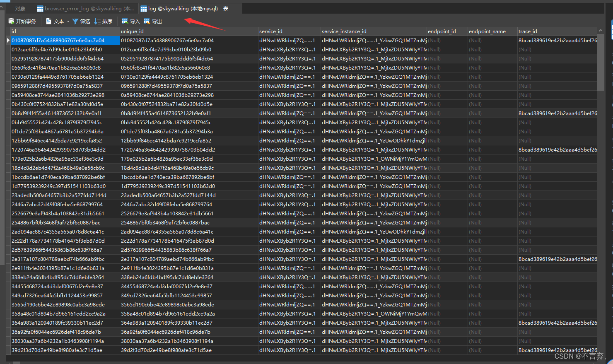Image resolution: width=613 pixels, height=364 pixels.
Task: Select service_instance_id cell in row 179e025b2a6b
Action: click(374, 159)
